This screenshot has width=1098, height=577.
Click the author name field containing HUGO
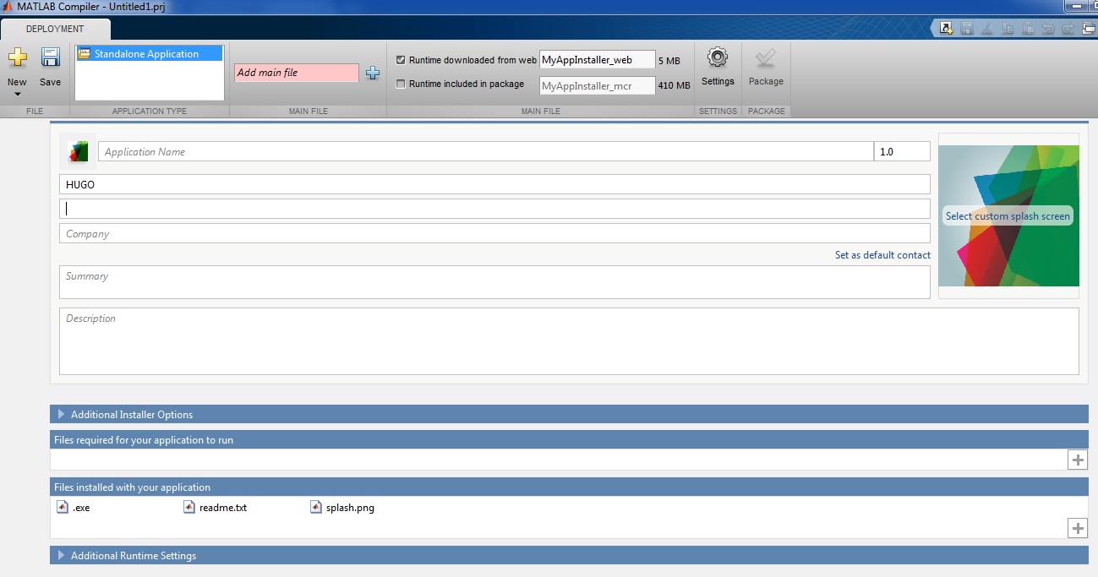[494, 184]
